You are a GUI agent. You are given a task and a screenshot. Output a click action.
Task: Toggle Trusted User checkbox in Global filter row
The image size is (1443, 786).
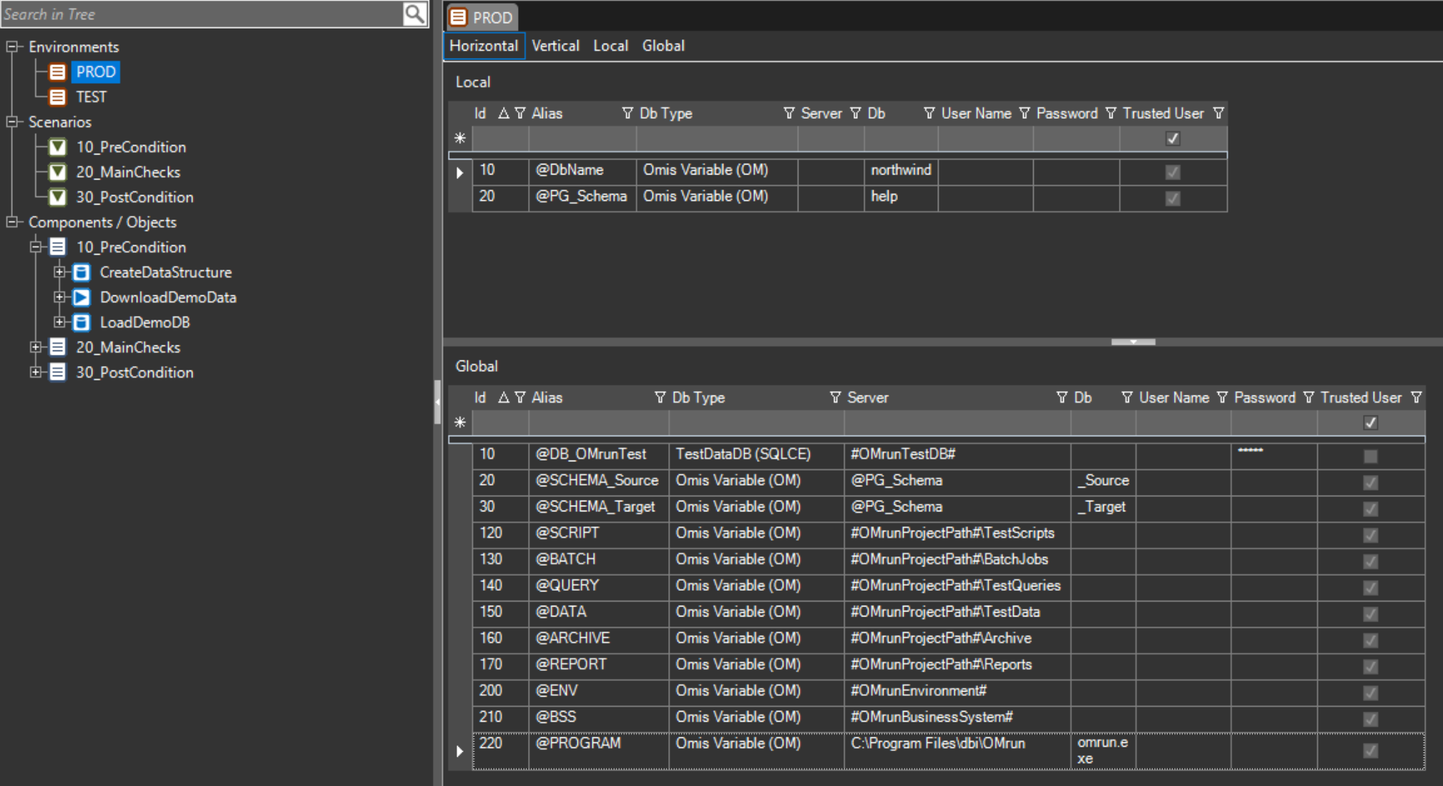click(1370, 423)
